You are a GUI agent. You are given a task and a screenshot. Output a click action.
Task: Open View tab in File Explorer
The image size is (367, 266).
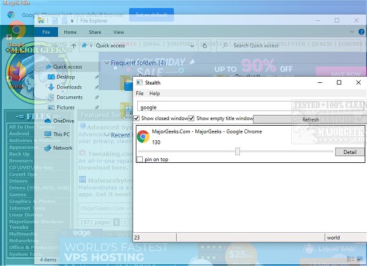click(x=119, y=32)
